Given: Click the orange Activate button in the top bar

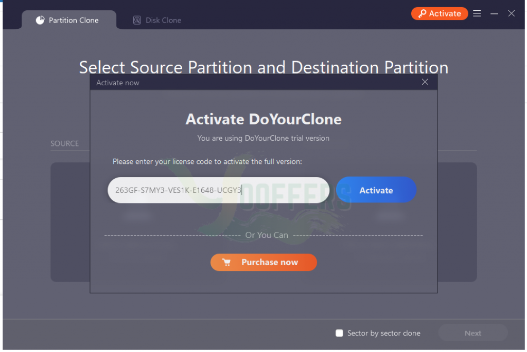Looking at the screenshot, I should click(440, 13).
